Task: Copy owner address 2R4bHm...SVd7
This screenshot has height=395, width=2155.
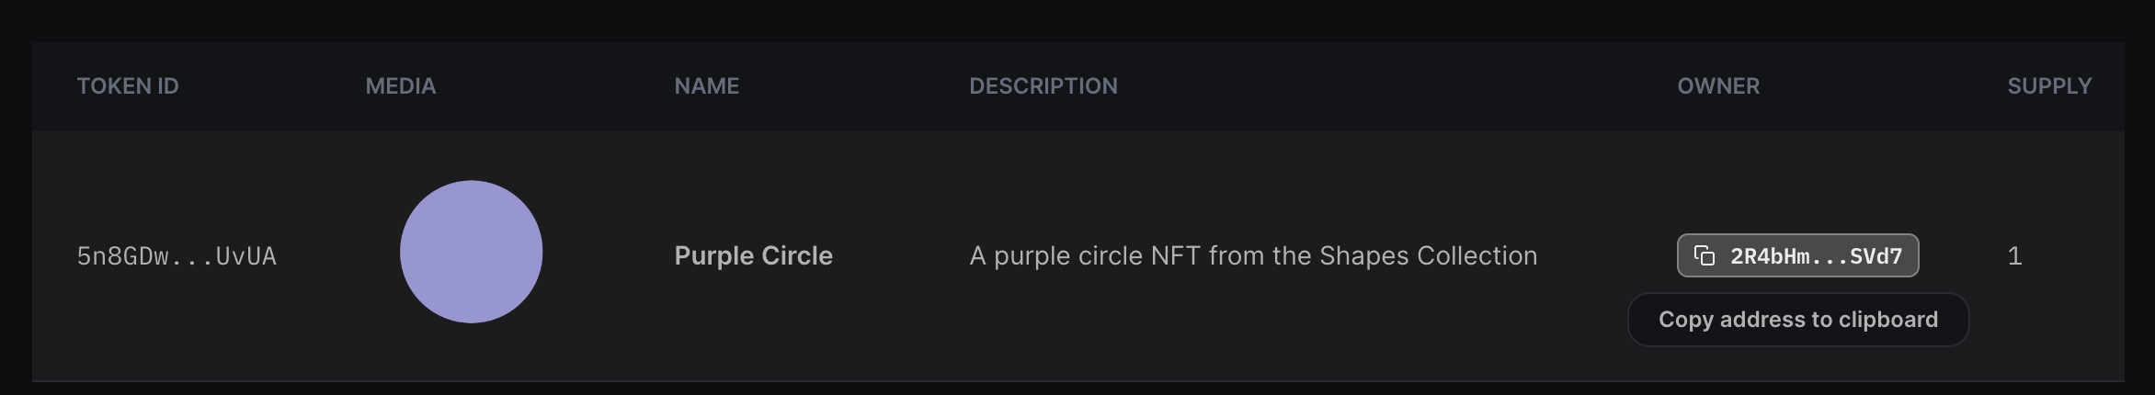Action: coord(1797,255)
